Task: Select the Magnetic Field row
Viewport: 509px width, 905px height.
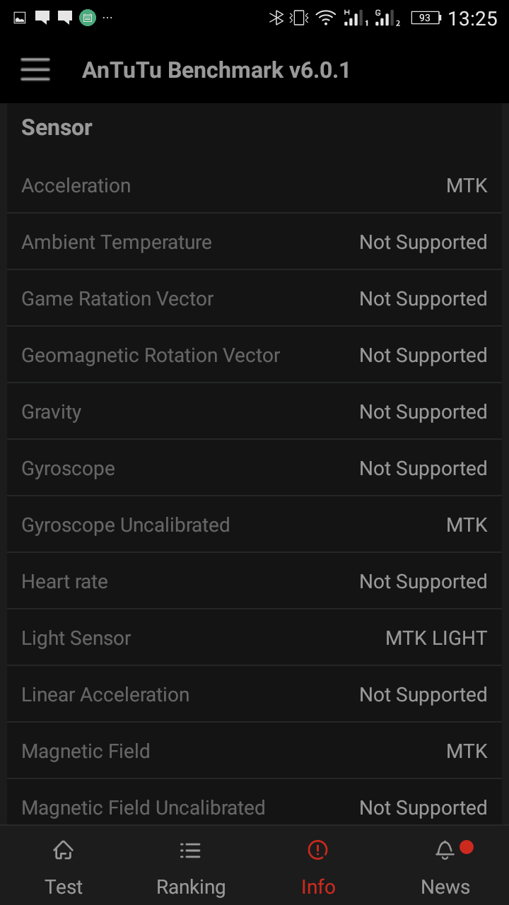Action: pyautogui.click(x=255, y=751)
